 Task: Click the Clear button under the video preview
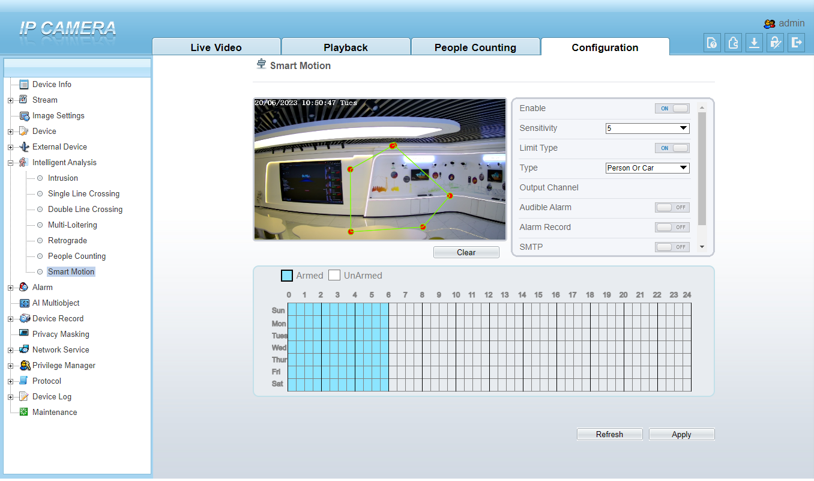pyautogui.click(x=466, y=252)
